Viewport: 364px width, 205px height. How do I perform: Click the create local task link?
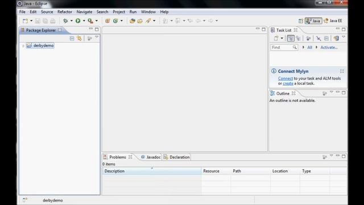tap(288, 84)
